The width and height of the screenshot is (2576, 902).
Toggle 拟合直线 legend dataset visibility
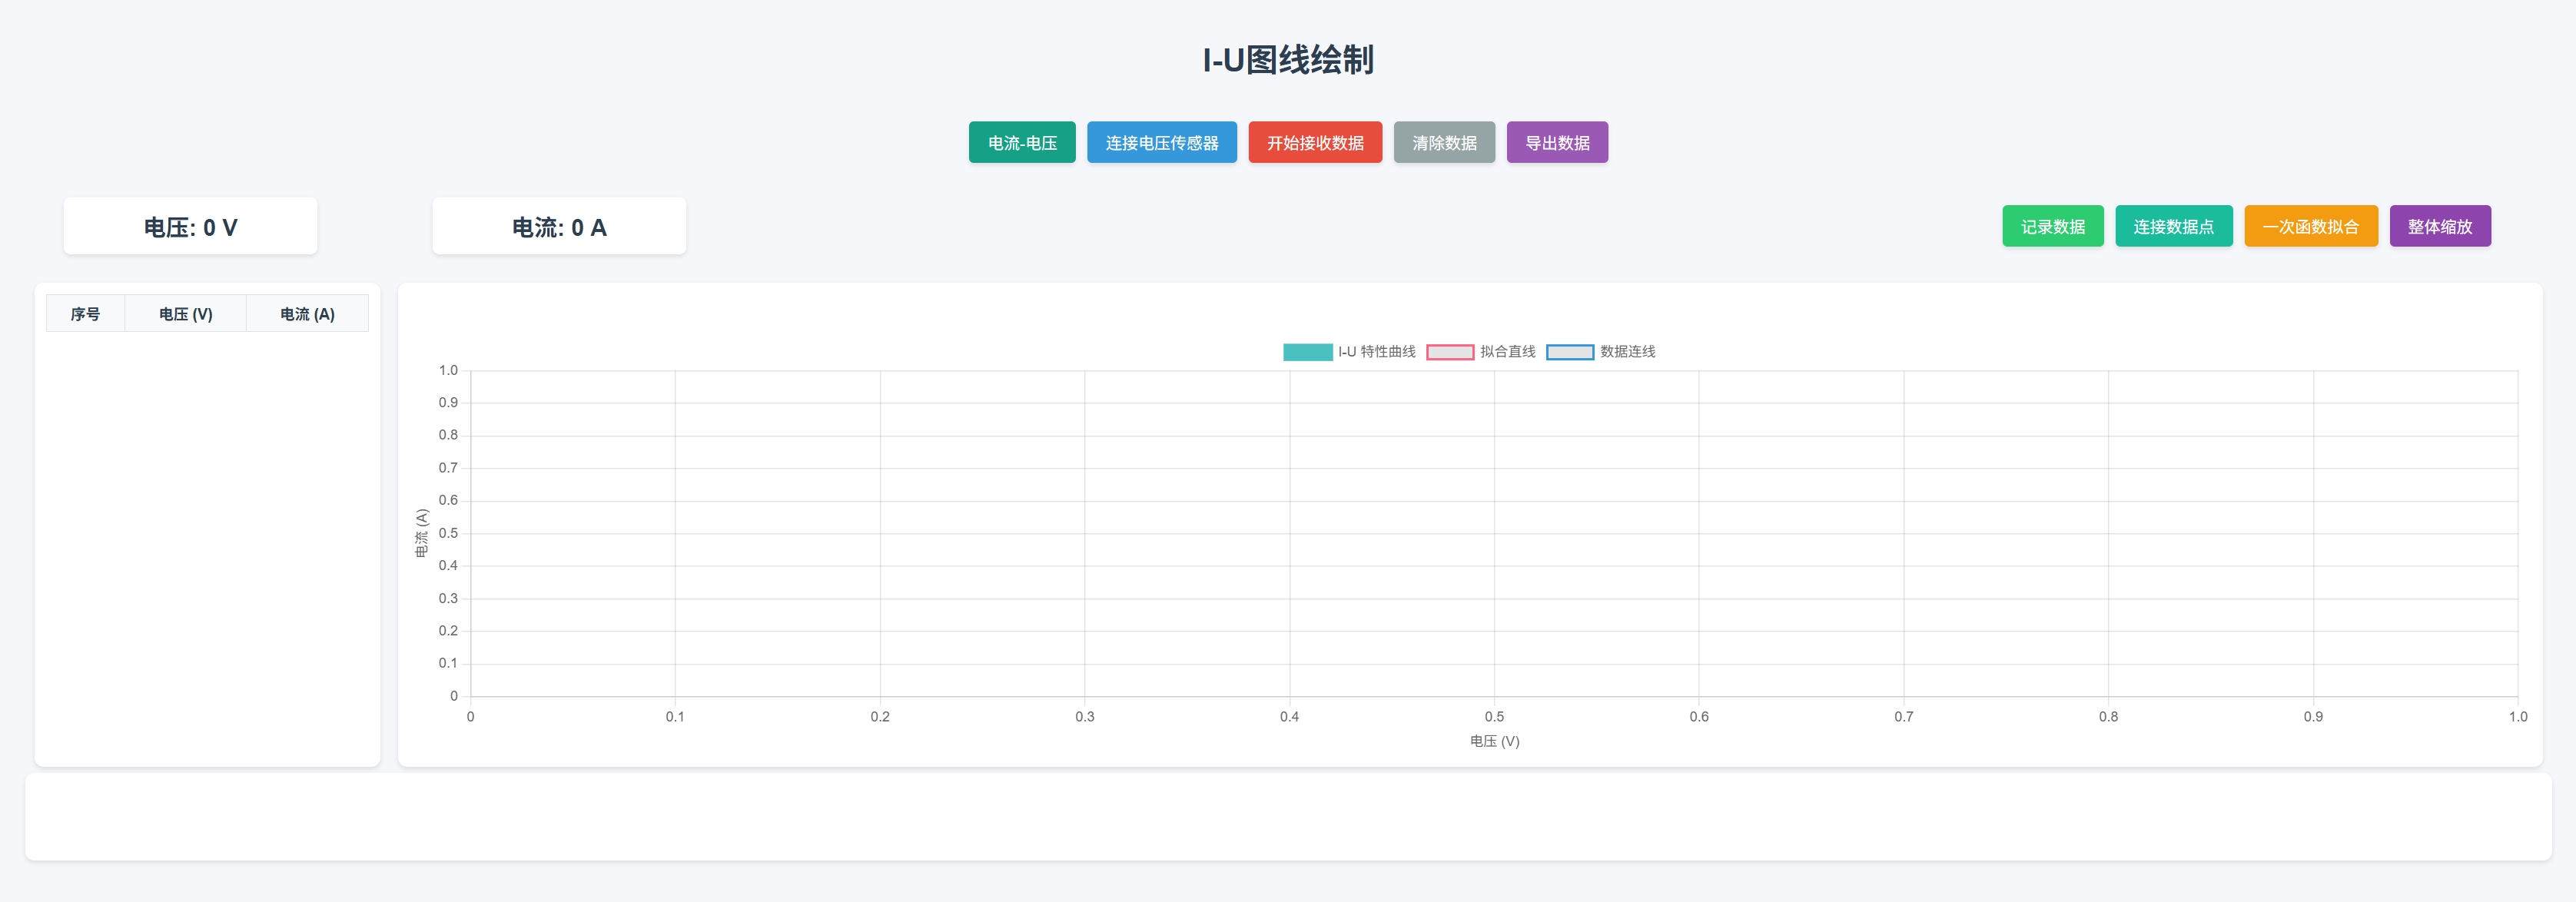(1507, 352)
